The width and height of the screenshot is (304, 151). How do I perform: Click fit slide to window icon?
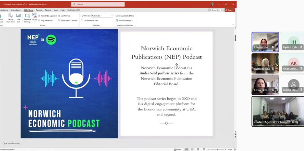point(235,149)
